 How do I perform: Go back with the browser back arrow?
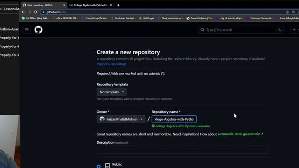pos(23,12)
